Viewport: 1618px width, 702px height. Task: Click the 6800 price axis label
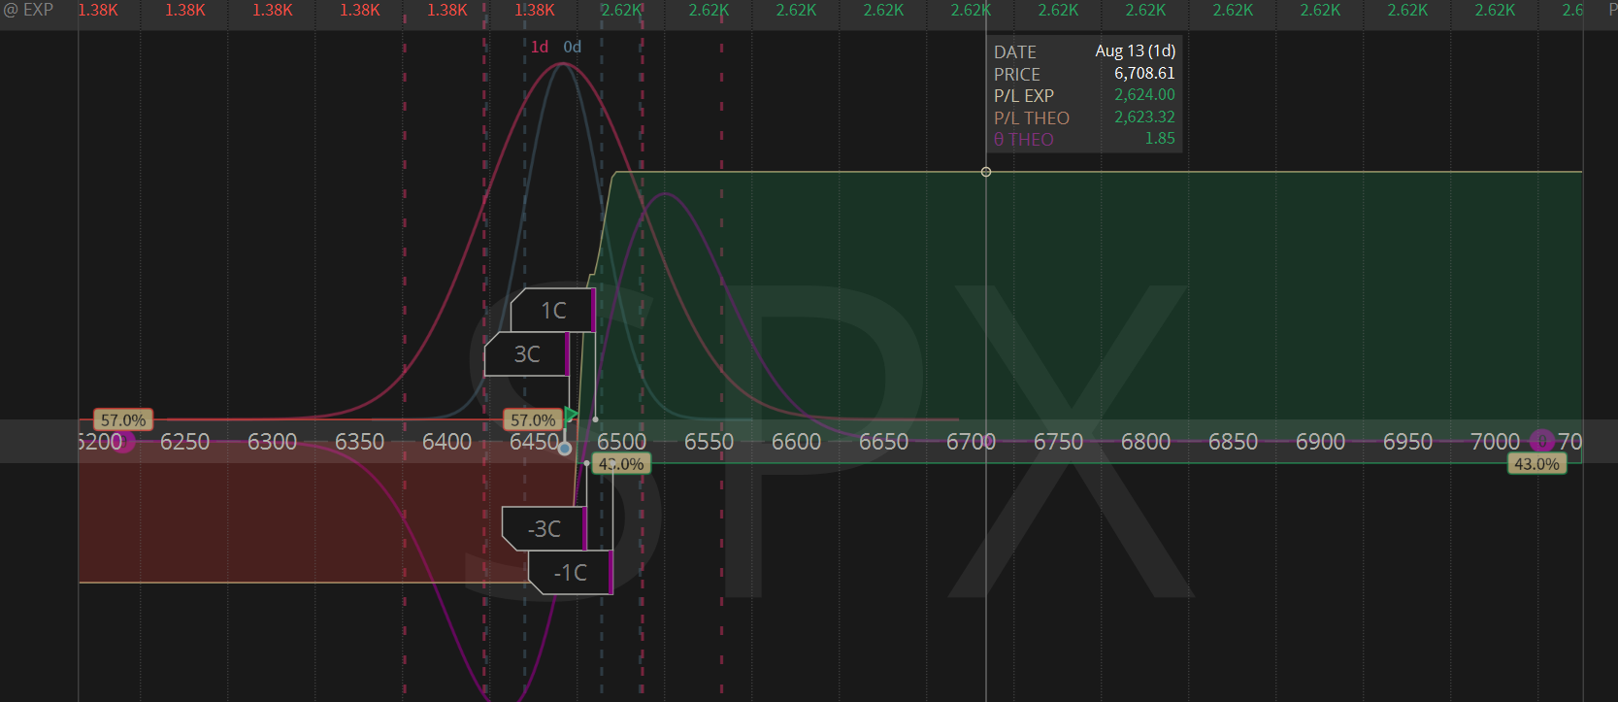click(1145, 442)
